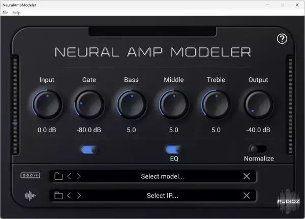
Task: Click the input level meter
Action: pyautogui.click(x=15, y=105)
